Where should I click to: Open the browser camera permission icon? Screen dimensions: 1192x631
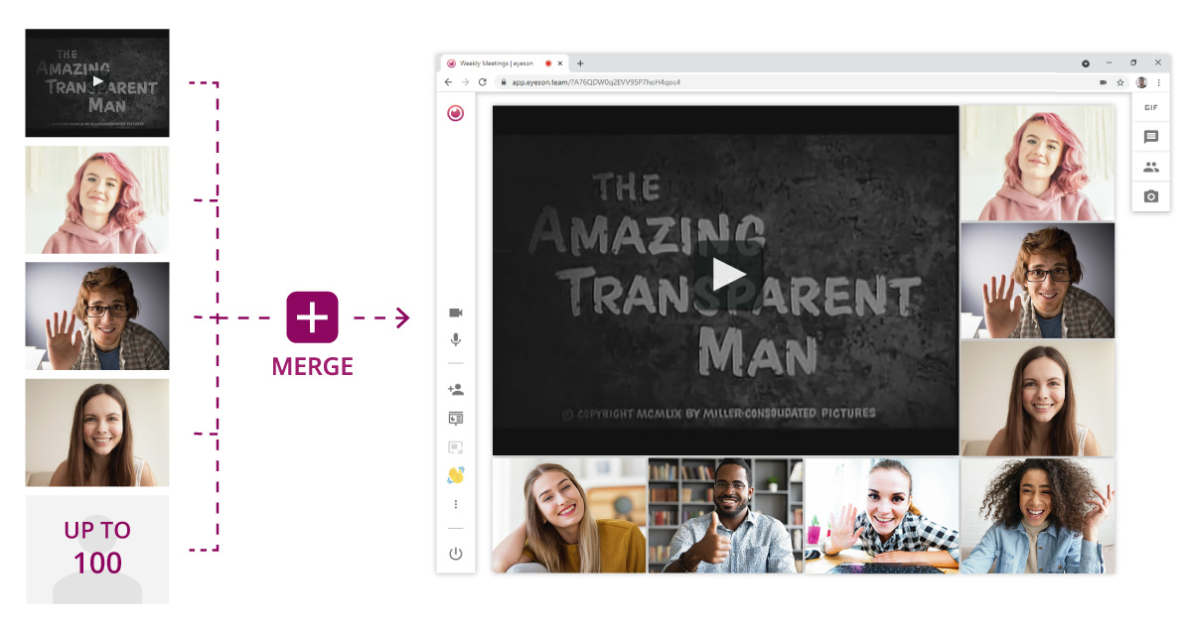coord(1104,82)
